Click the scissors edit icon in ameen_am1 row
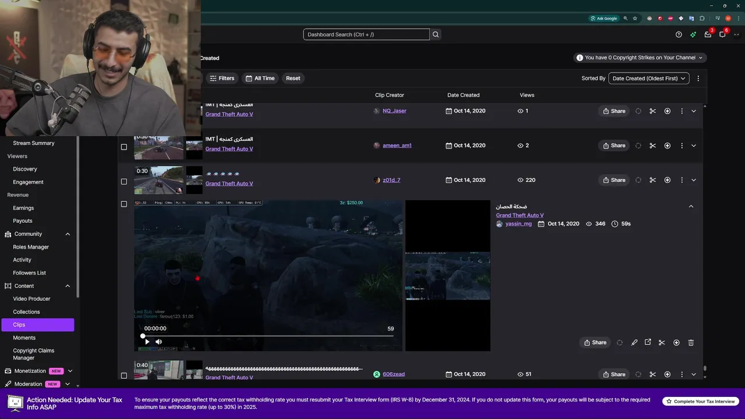Image resolution: width=745 pixels, height=419 pixels. pyautogui.click(x=652, y=145)
